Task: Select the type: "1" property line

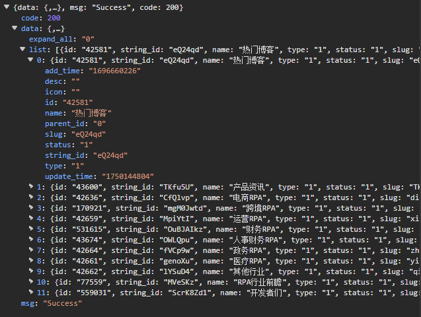Action: pos(65,166)
